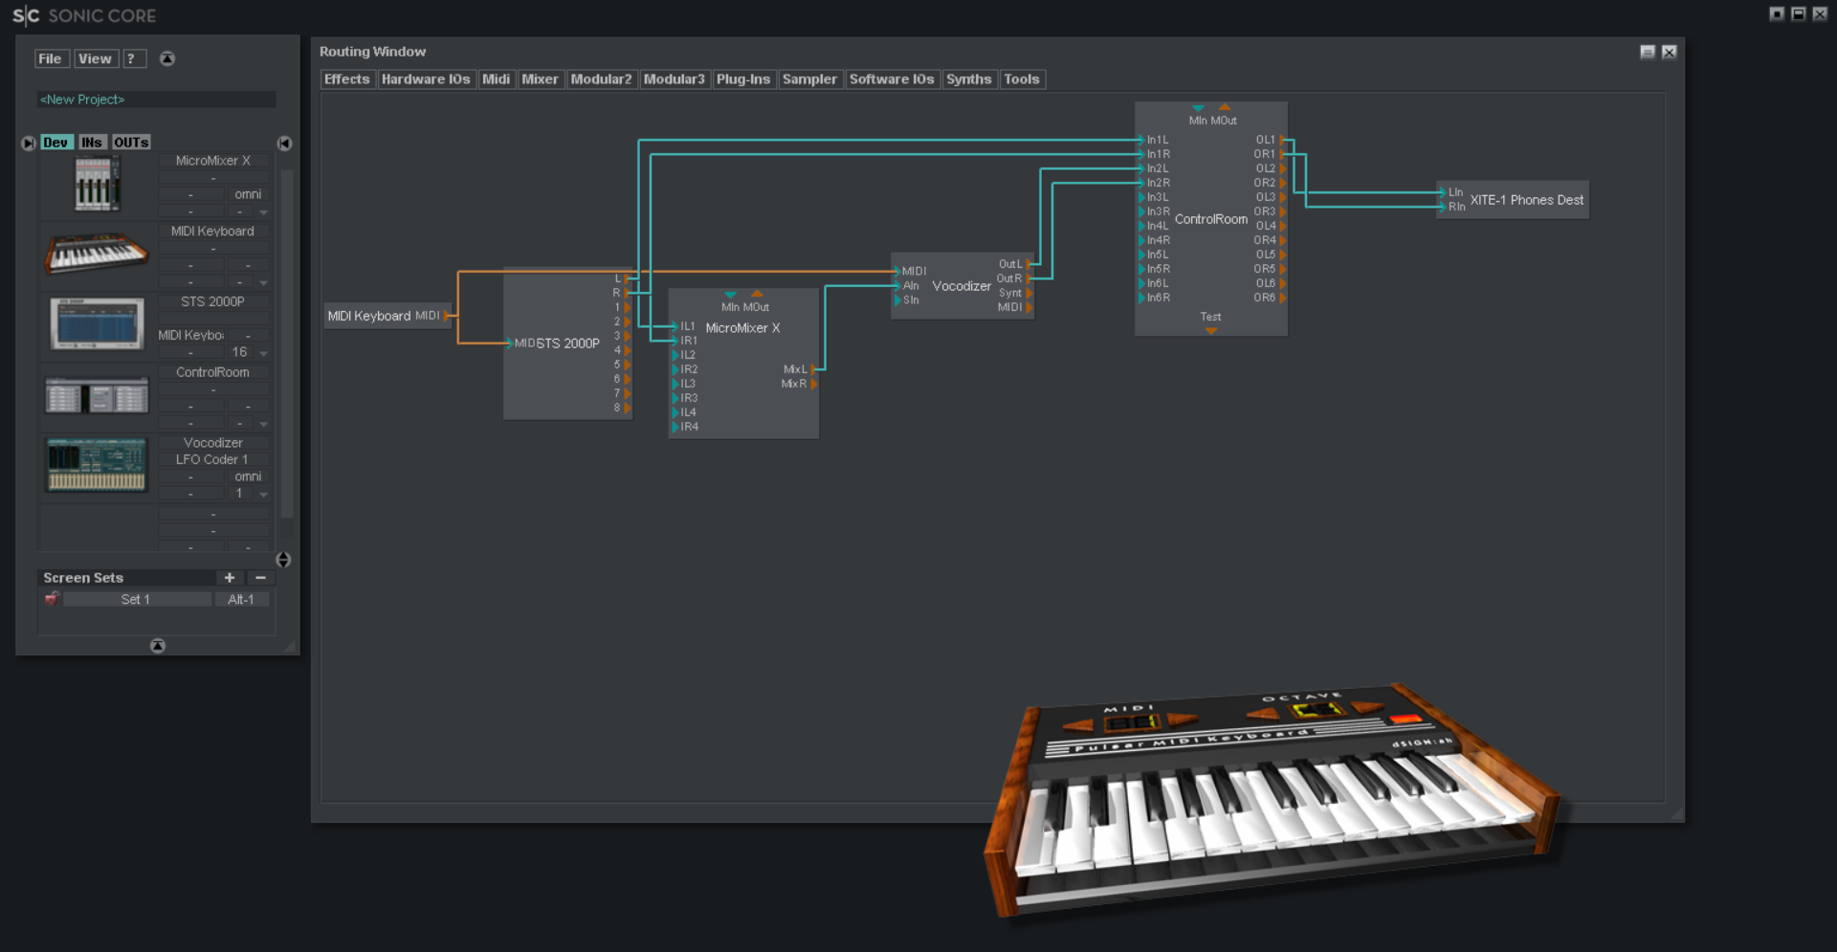
Task: Open the File menu
Action: (51, 58)
